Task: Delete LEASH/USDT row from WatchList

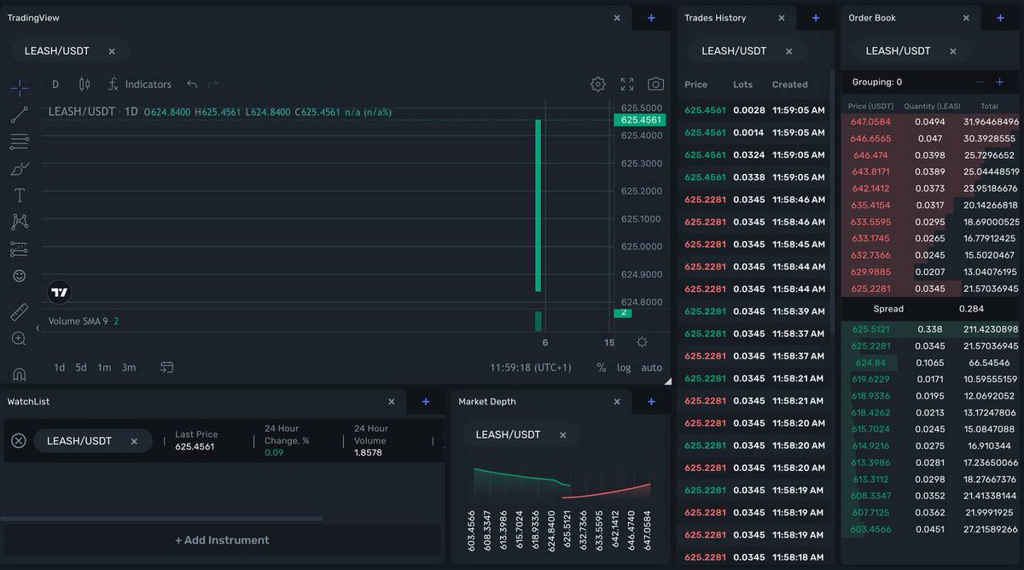Action: pyautogui.click(x=19, y=441)
